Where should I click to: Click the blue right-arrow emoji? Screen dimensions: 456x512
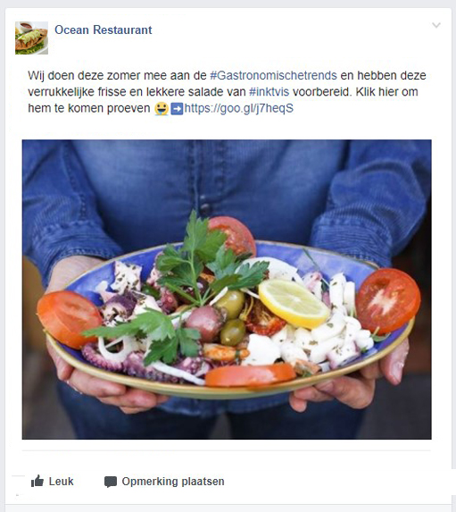tap(177, 109)
